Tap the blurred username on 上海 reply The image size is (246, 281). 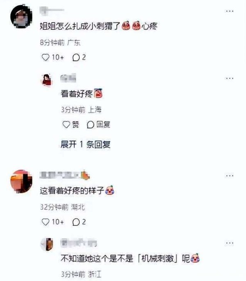coord(68,78)
